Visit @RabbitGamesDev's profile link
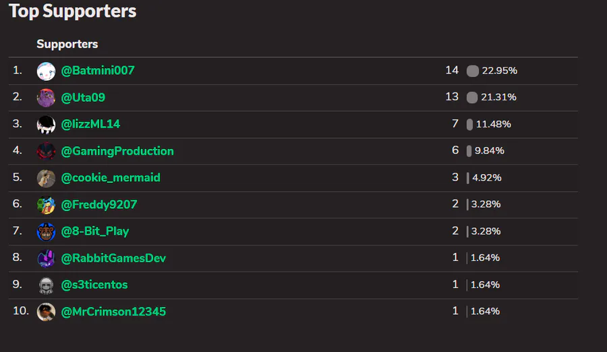Image resolution: width=607 pixels, height=352 pixels. pyautogui.click(x=113, y=258)
